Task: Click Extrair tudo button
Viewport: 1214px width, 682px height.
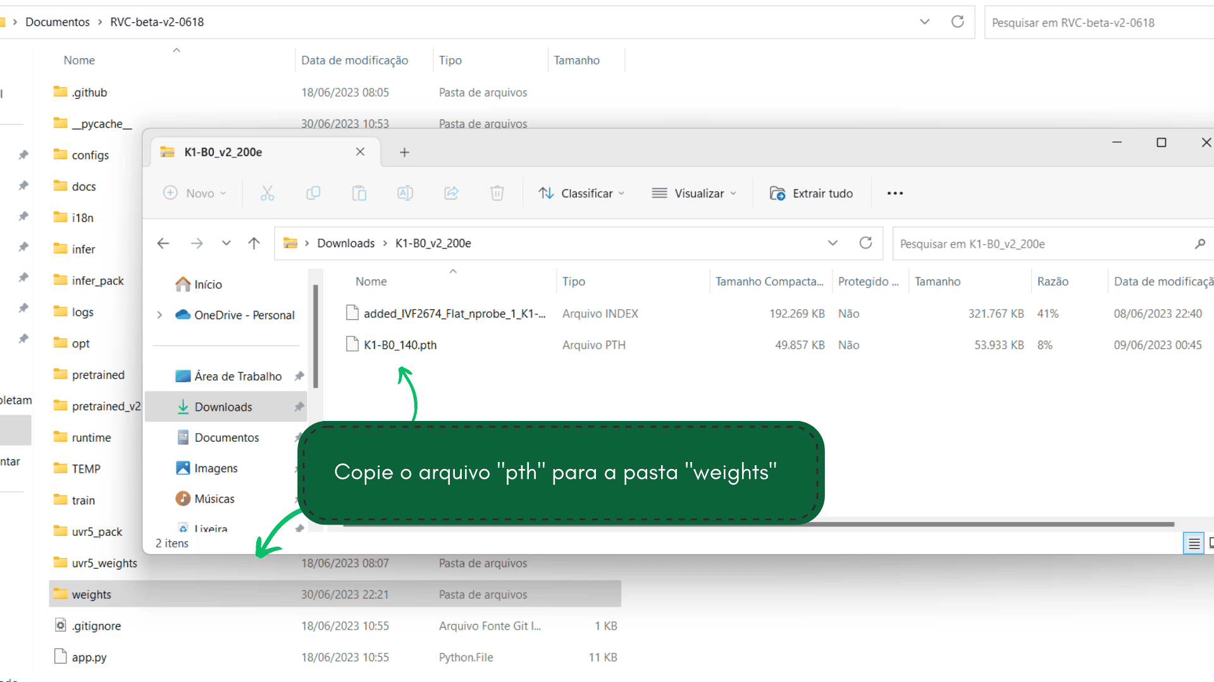Action: 811,193
